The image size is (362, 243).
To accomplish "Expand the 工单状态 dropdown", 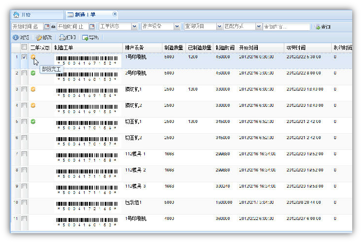I will click(x=135, y=26).
